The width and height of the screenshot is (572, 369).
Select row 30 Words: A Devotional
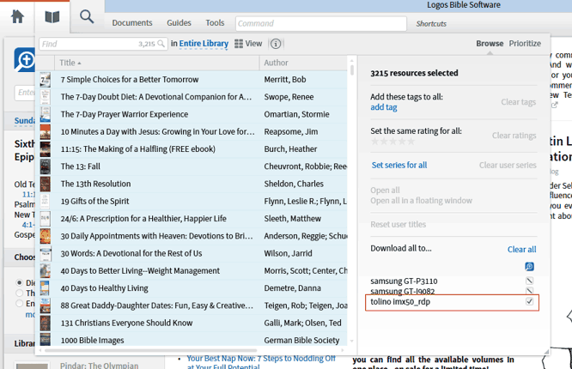[x=193, y=253]
